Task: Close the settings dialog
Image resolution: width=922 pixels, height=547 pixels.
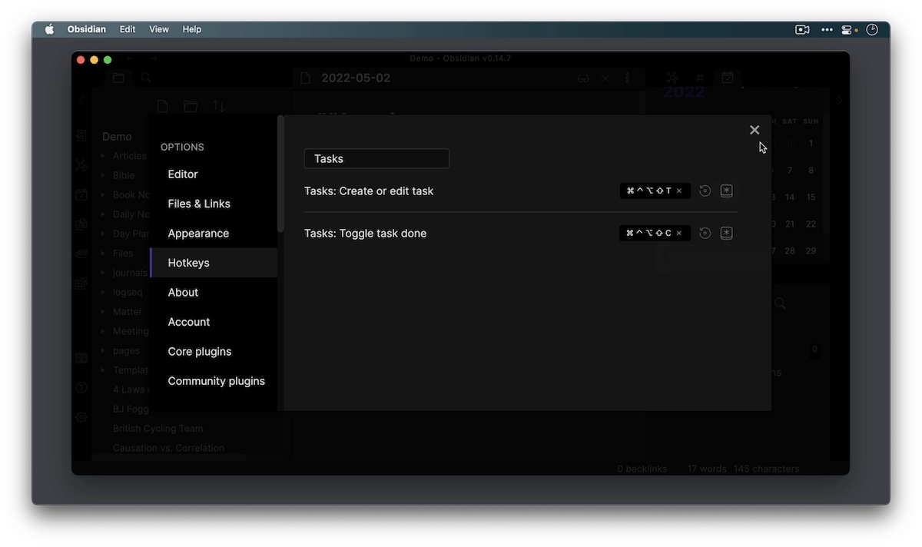Action: pos(755,130)
